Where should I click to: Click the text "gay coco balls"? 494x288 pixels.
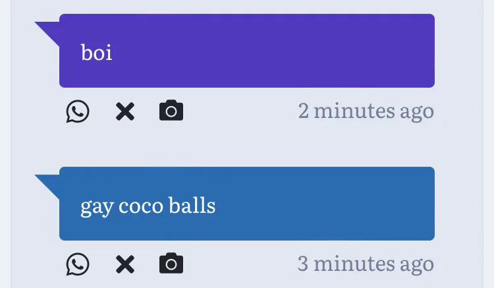(148, 206)
